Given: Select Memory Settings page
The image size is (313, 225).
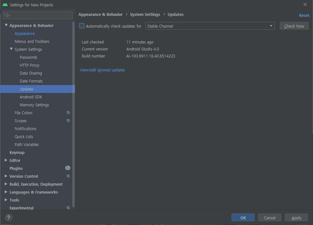Looking at the screenshot, I should click(x=34, y=105).
